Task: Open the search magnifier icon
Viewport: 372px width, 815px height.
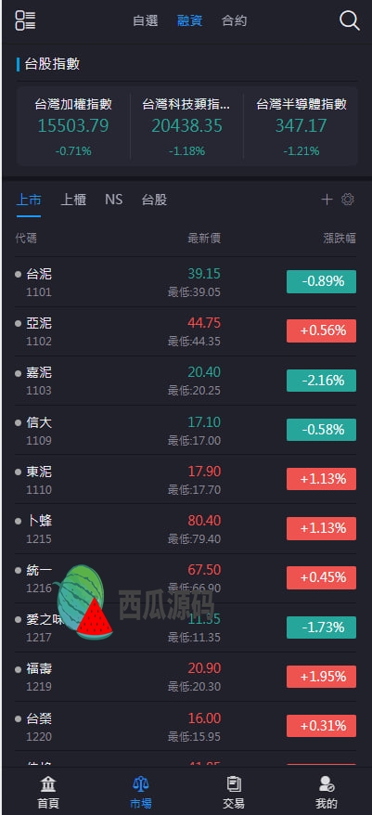Action: (x=349, y=20)
